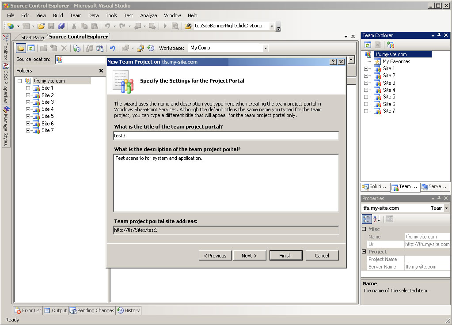Open the Source location dropdown arrow

(351, 60)
